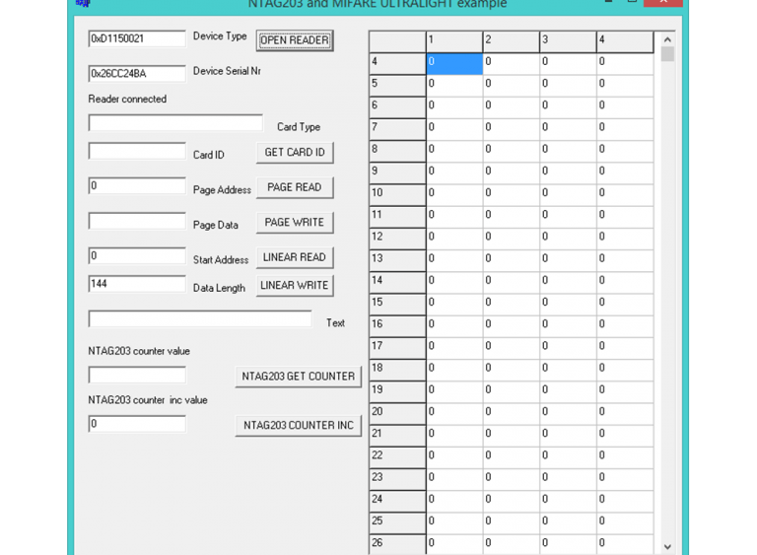The width and height of the screenshot is (757, 555).
Task: Focus the Page Data field
Action: [x=137, y=221]
